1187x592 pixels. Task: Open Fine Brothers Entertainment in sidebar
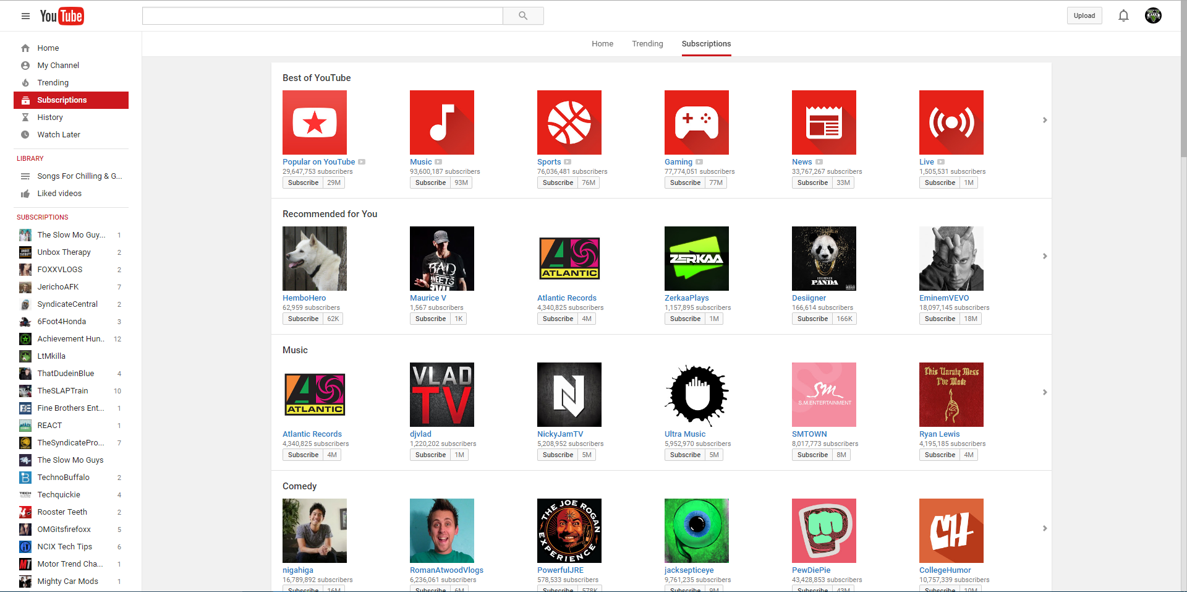point(71,408)
